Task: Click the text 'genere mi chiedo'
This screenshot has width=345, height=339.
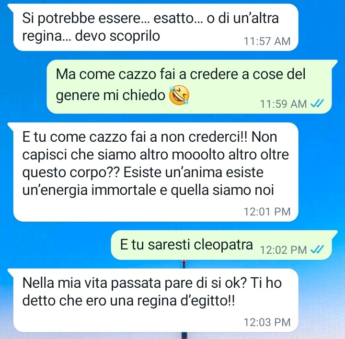Action: 111,95
